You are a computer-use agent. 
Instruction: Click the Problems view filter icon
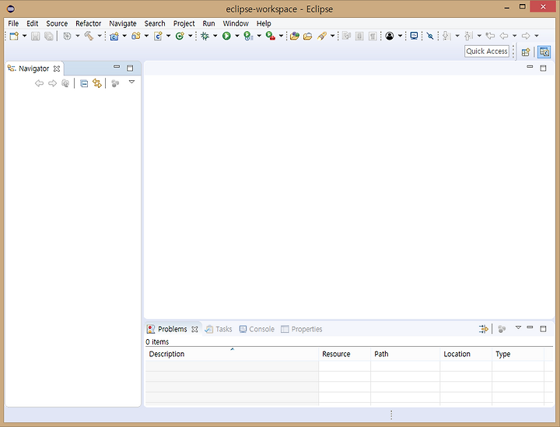[484, 329]
